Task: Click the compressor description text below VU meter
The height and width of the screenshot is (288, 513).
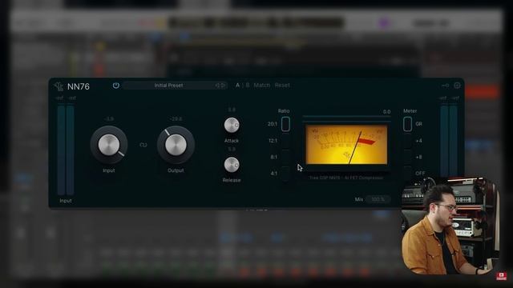Action: 346,178
